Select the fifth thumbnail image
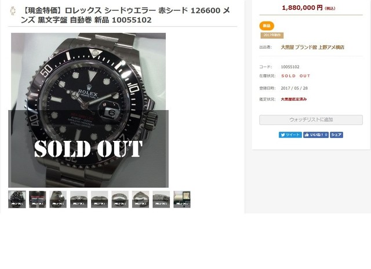This screenshot has width=371, height=269. pyautogui.click(x=99, y=199)
